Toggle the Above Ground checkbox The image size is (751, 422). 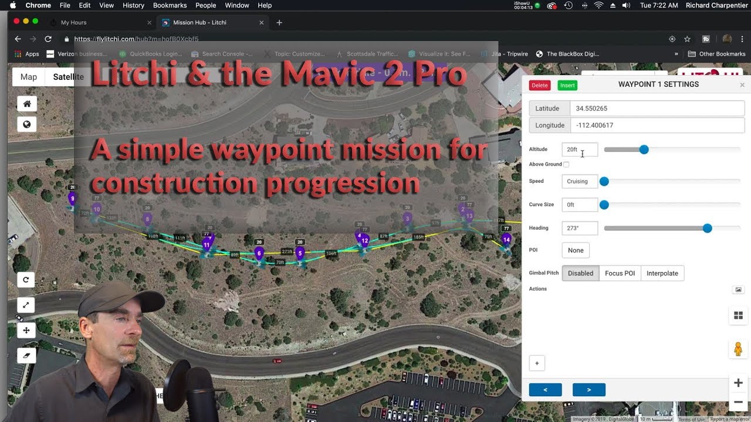pos(566,165)
